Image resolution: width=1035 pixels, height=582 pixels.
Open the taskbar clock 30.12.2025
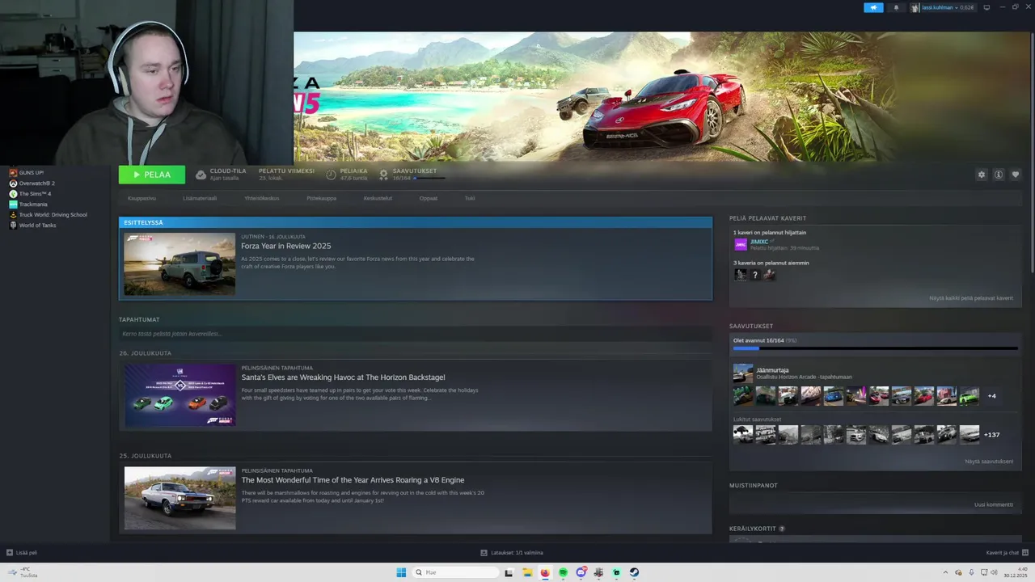pyautogui.click(x=1016, y=572)
